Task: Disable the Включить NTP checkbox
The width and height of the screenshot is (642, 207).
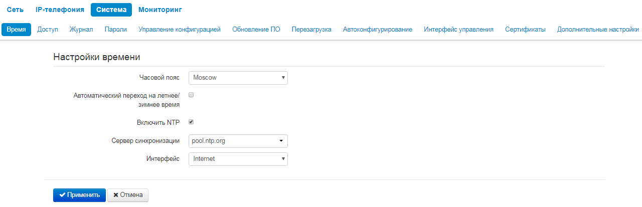Action: tap(191, 122)
